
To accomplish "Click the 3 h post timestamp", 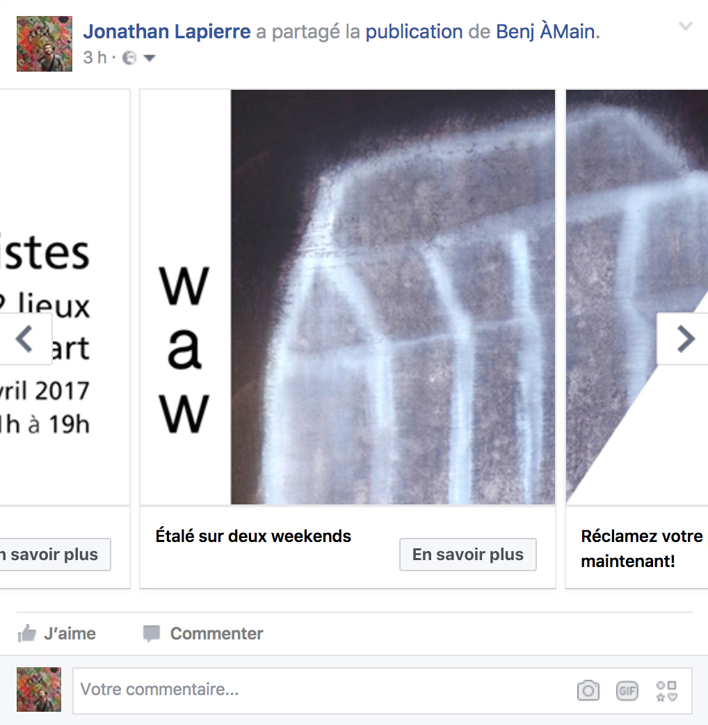I will [95, 58].
